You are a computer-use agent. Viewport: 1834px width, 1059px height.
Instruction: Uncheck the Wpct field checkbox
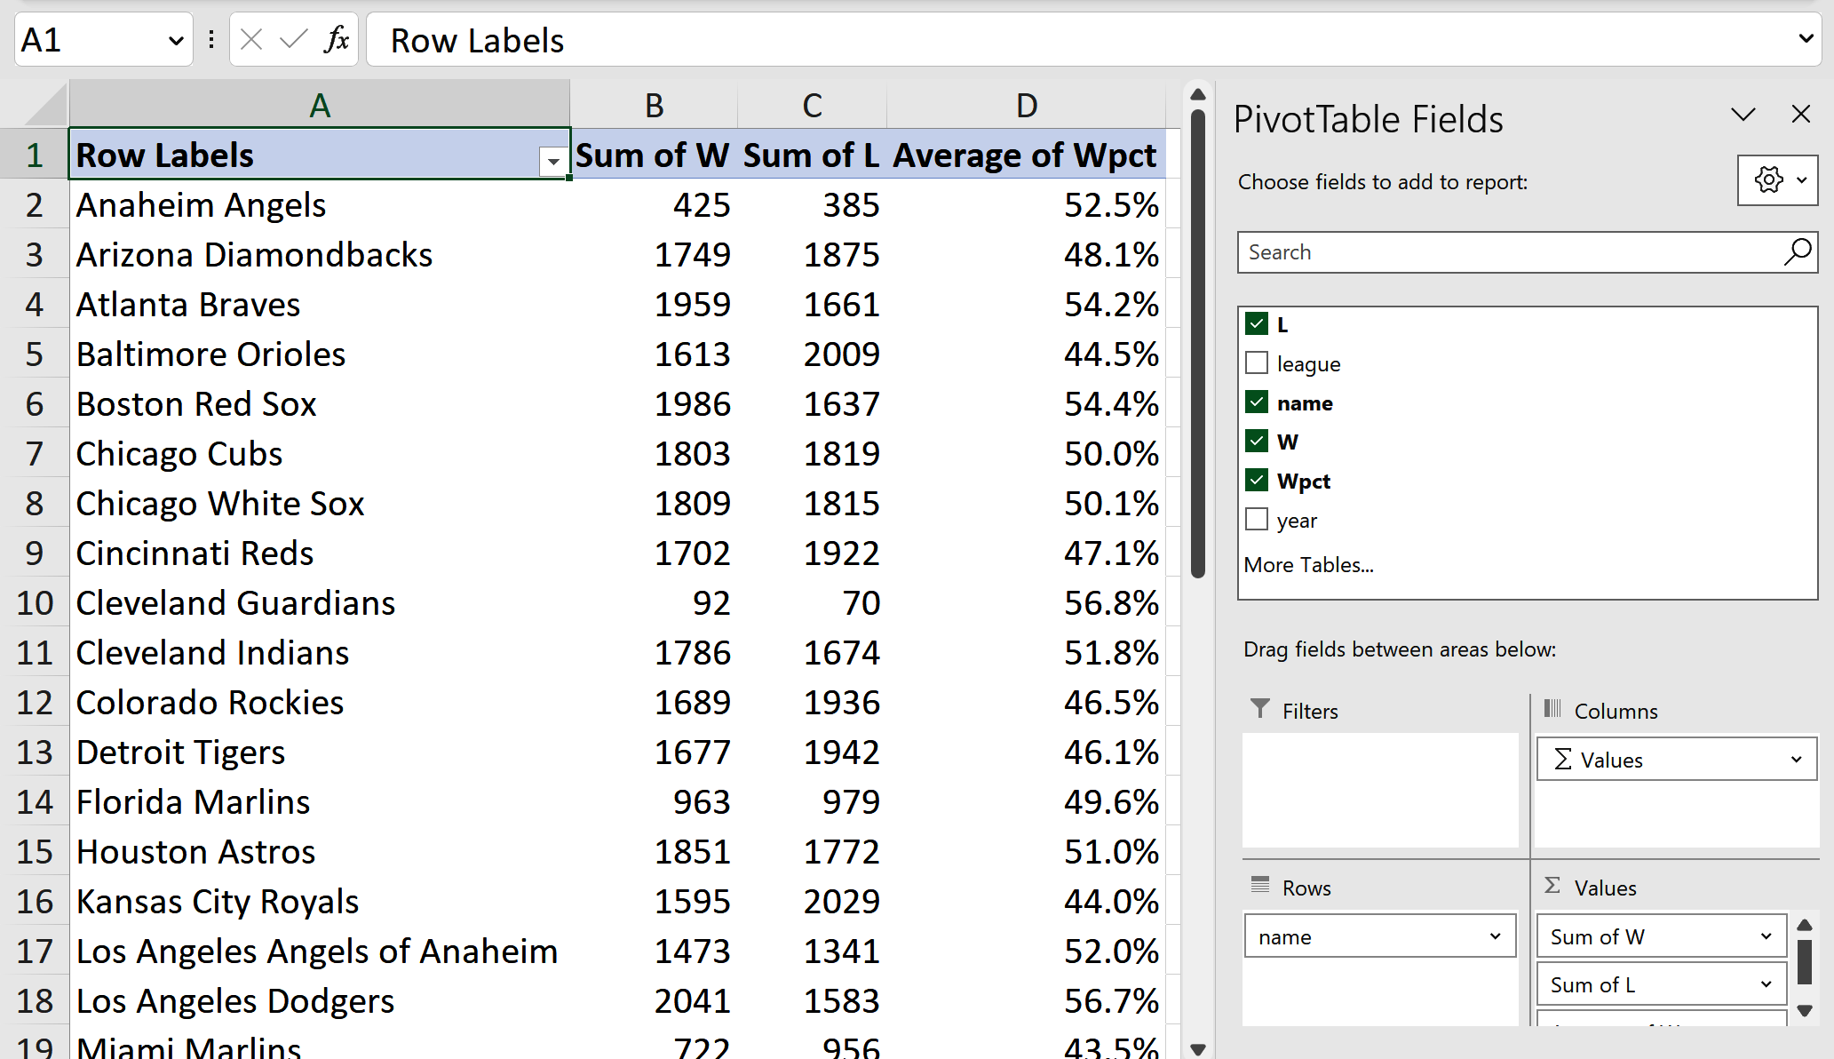1257,481
